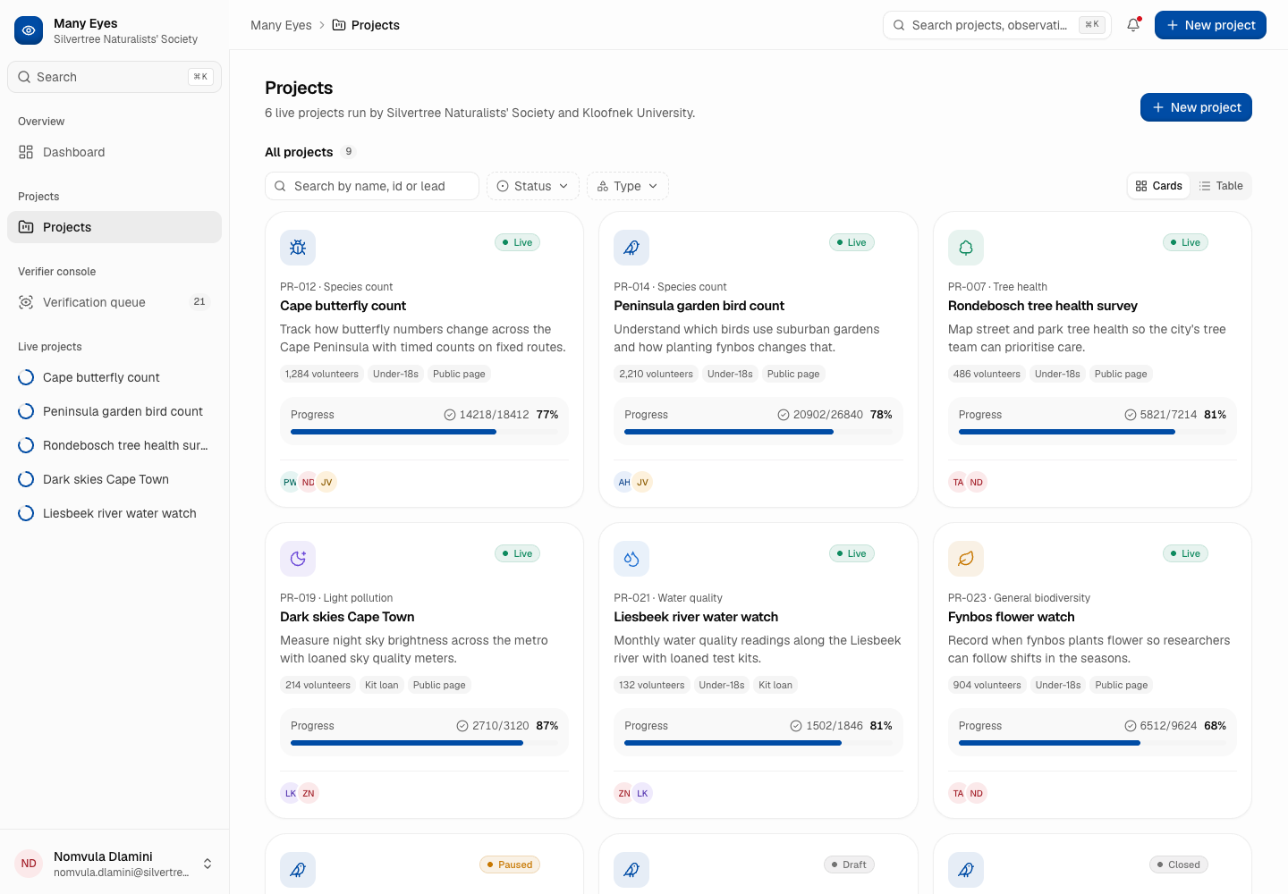Viewport: 1288px width, 894px height.
Task: Open the Type filter dropdown
Action: point(628,186)
